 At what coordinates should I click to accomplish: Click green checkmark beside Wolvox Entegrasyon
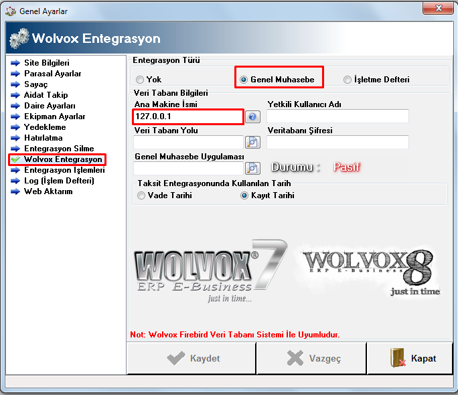[x=15, y=159]
